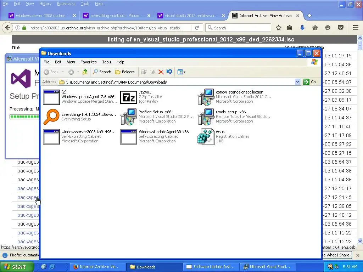
Task: Open the Back history dropdown arrow
Action: 63,72
